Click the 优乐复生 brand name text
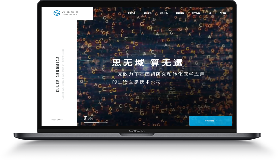Screen dimensions: 278x160 tap(70, 12)
